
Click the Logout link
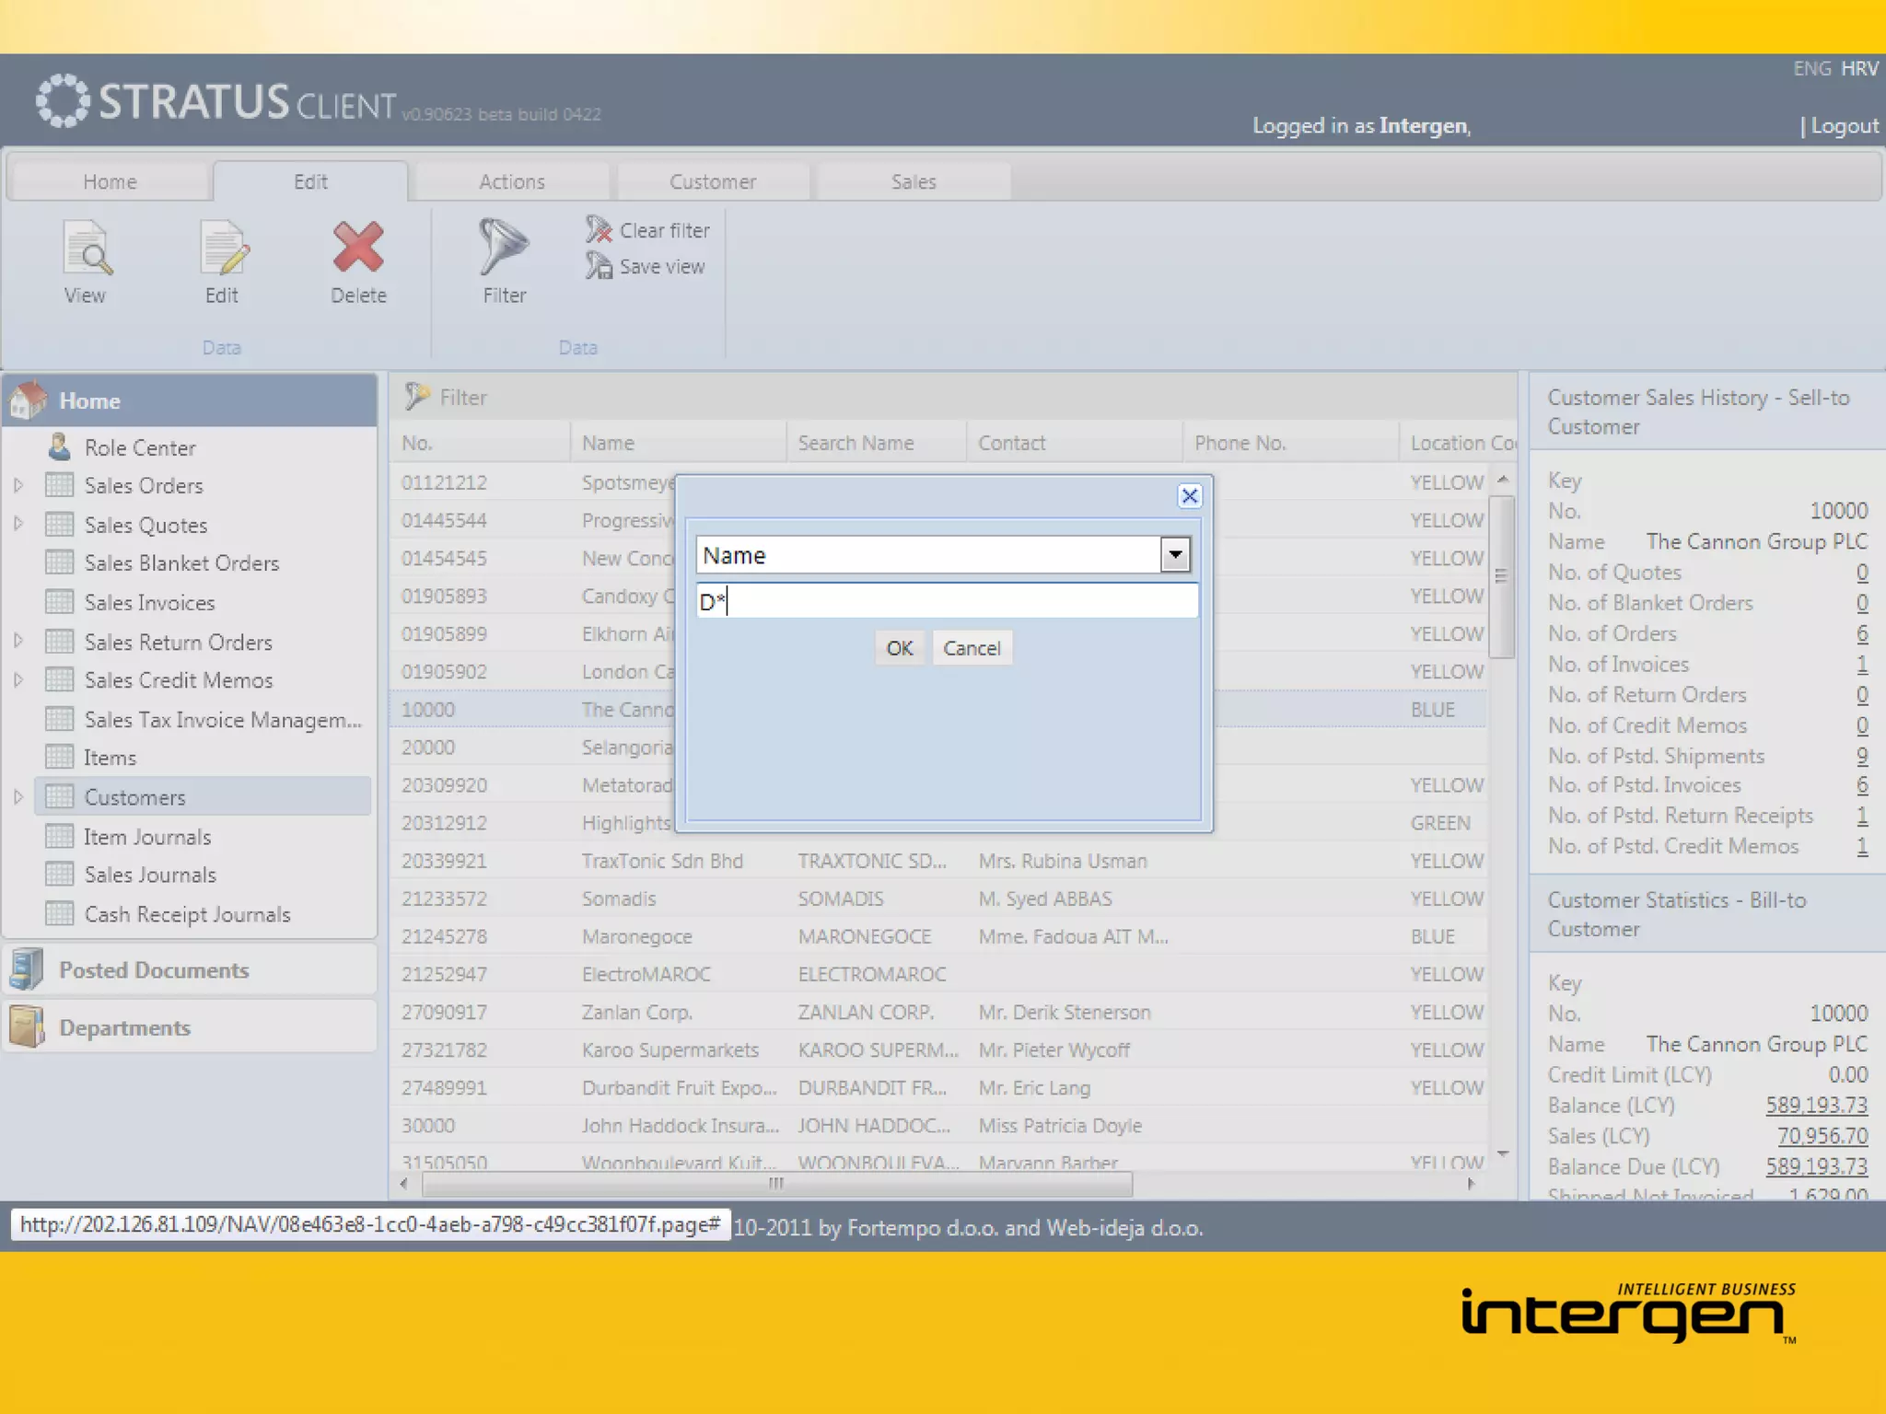1844,126
